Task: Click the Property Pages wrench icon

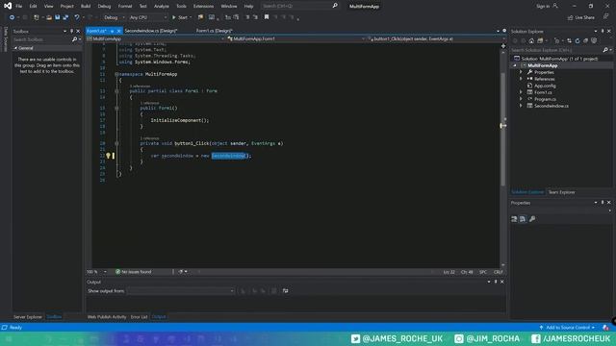Action: click(x=532, y=219)
